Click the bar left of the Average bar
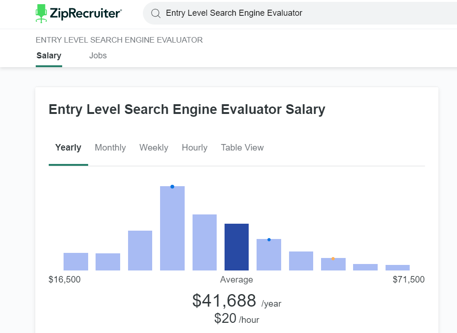The width and height of the screenshot is (457, 333). click(x=205, y=242)
